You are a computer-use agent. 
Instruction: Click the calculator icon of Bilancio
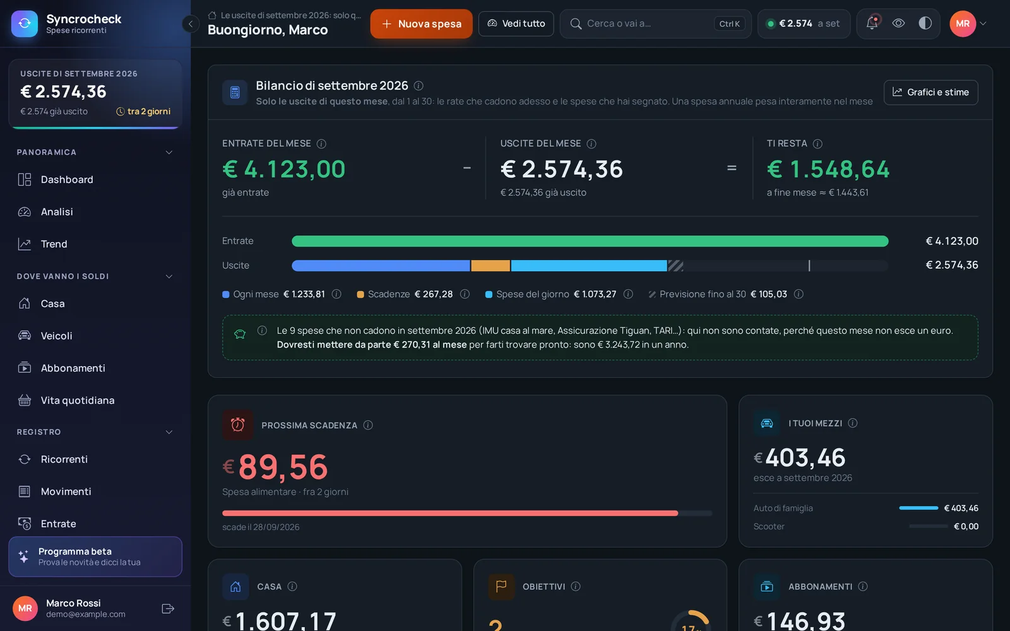(235, 93)
